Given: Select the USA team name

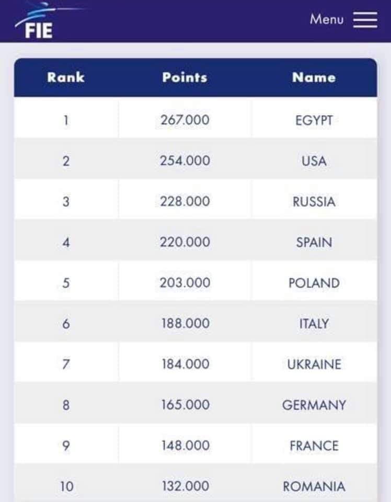Looking at the screenshot, I should coord(314,161).
